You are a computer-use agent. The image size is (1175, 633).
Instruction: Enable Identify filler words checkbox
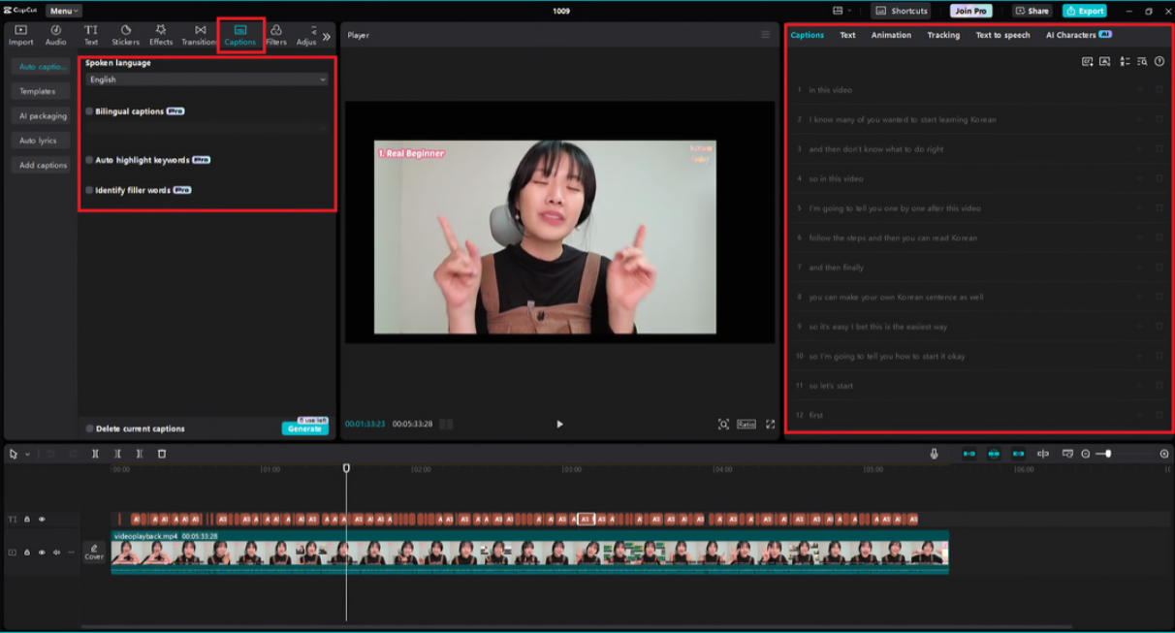89,190
